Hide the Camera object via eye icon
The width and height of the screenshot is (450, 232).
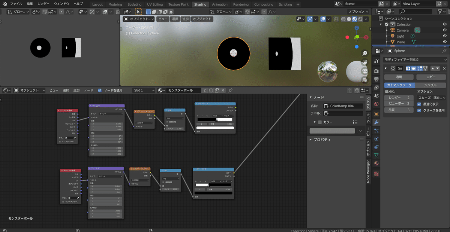444,30
